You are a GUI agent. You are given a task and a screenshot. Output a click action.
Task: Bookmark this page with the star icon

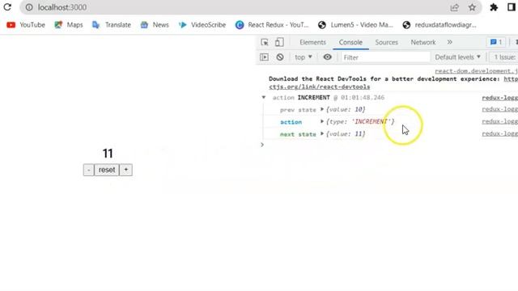pyautogui.click(x=472, y=7)
